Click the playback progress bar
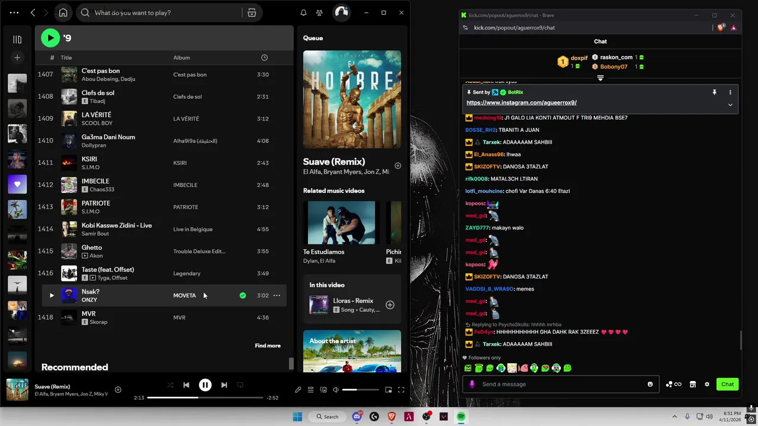This screenshot has height=426, width=758. pyautogui.click(x=205, y=398)
